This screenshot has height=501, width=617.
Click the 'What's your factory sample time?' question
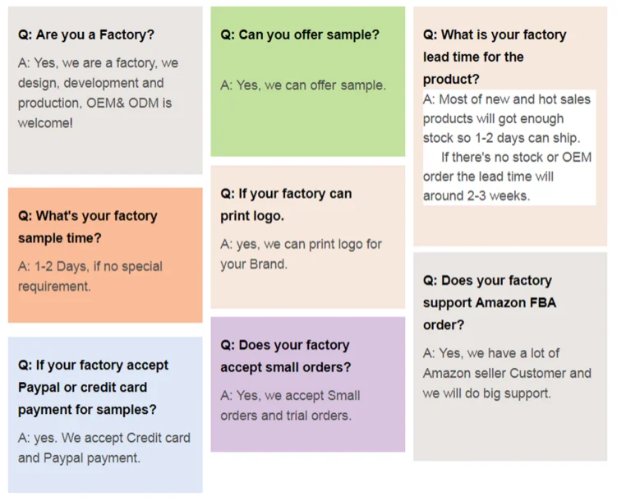pos(87,227)
